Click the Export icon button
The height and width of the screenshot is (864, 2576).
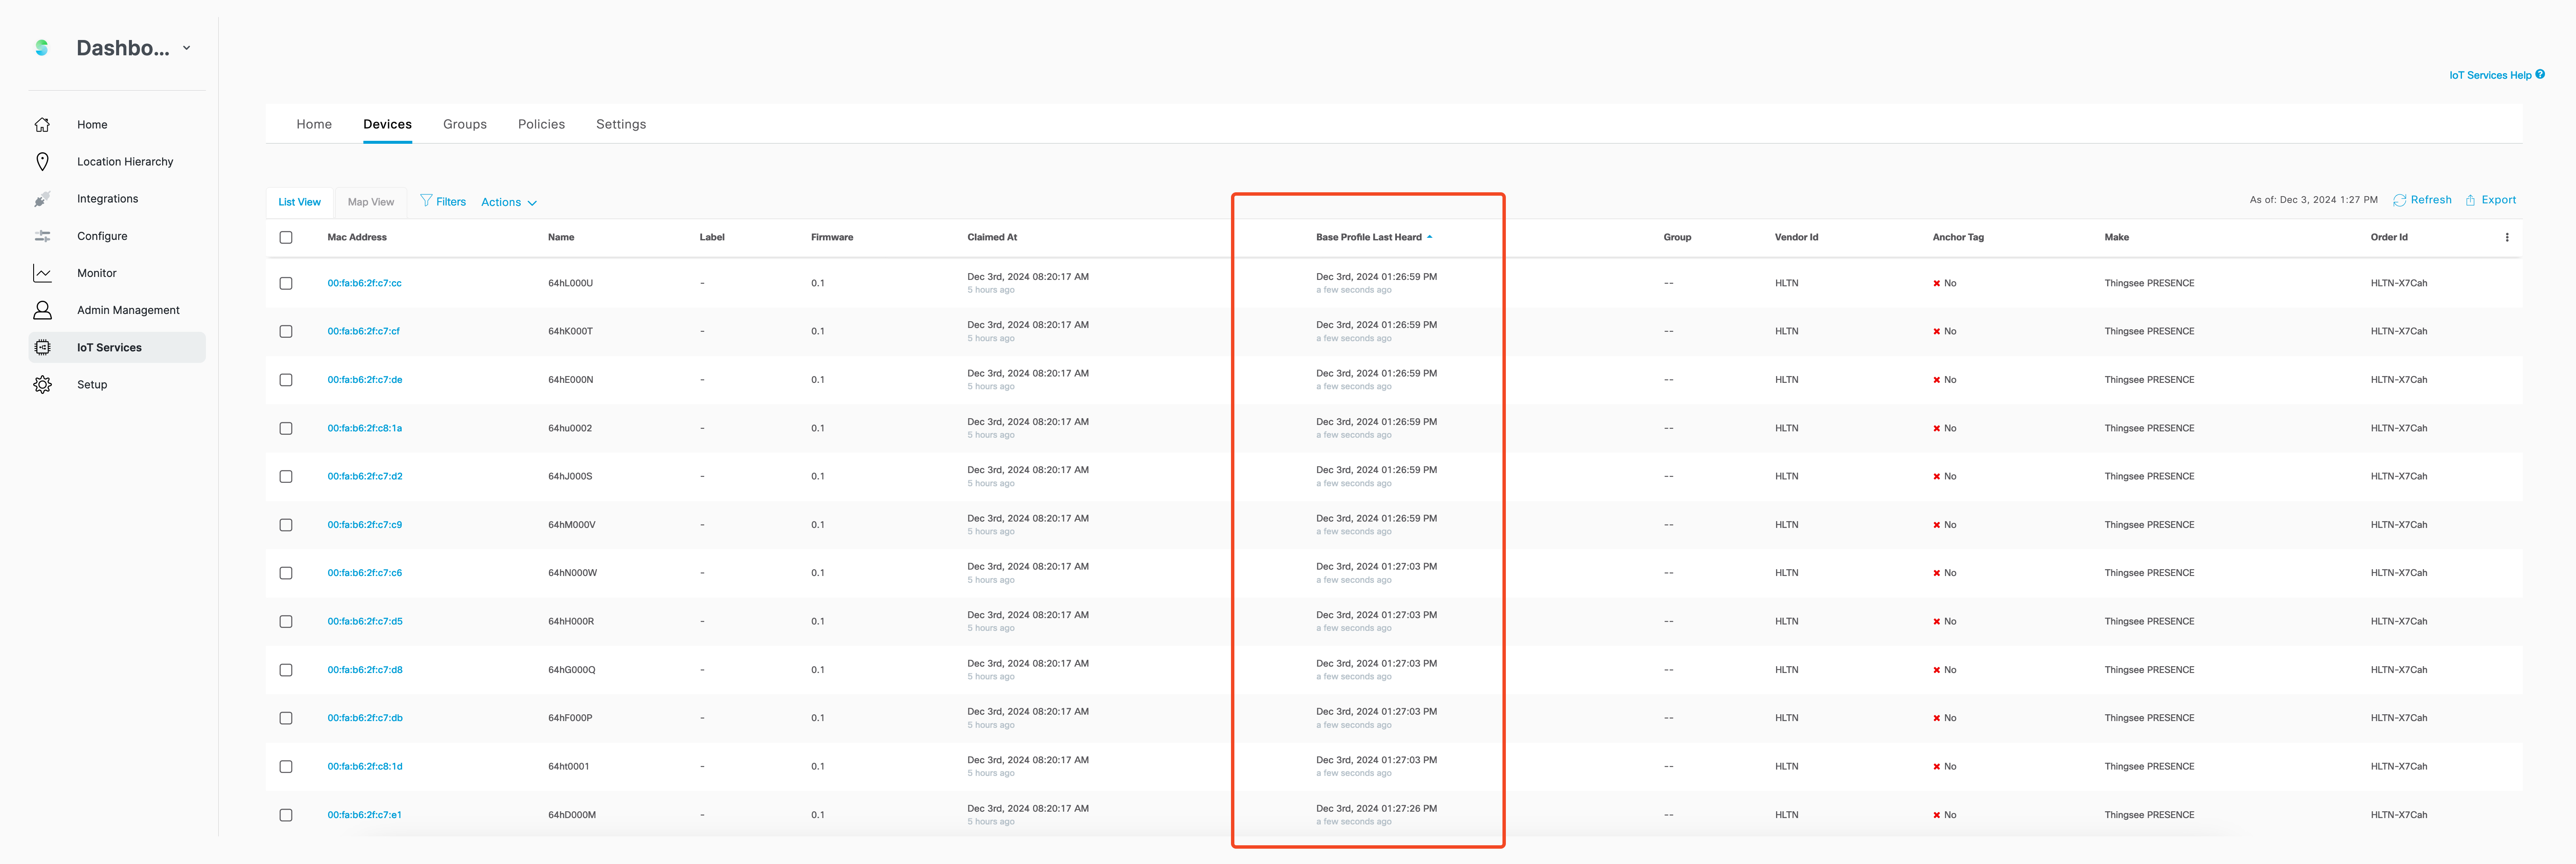[x=2470, y=200]
